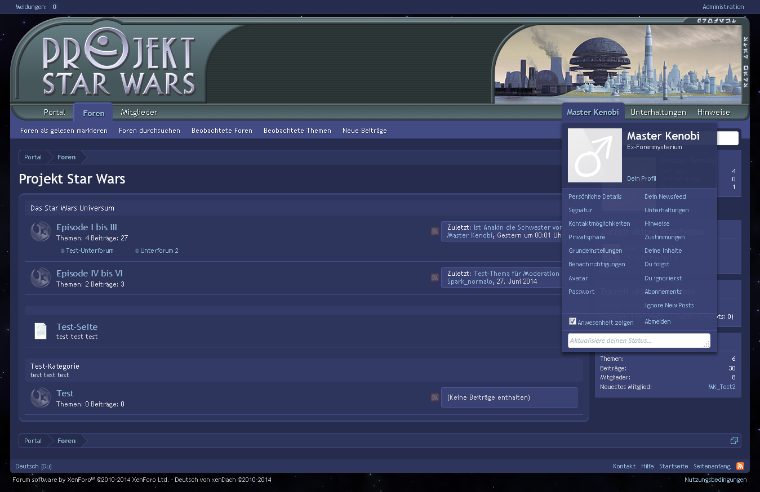Open Grundeinstellungen from the account menu
This screenshot has width=760, height=492.
click(x=595, y=251)
